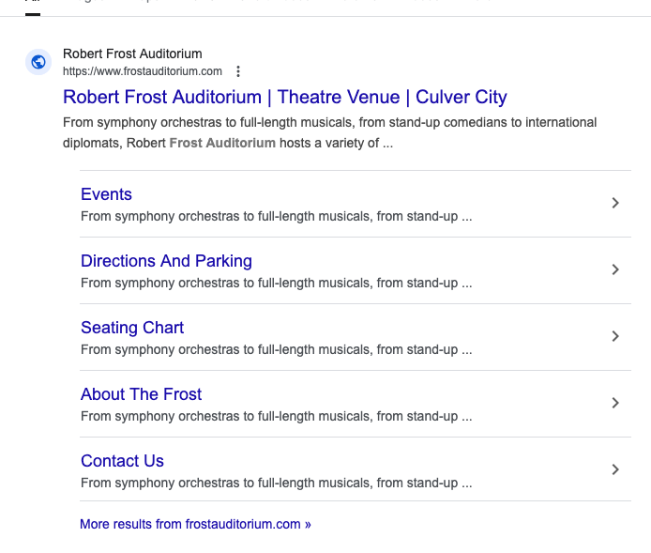651x553 pixels.
Task: Open the Events sitelink
Action: pos(106,194)
